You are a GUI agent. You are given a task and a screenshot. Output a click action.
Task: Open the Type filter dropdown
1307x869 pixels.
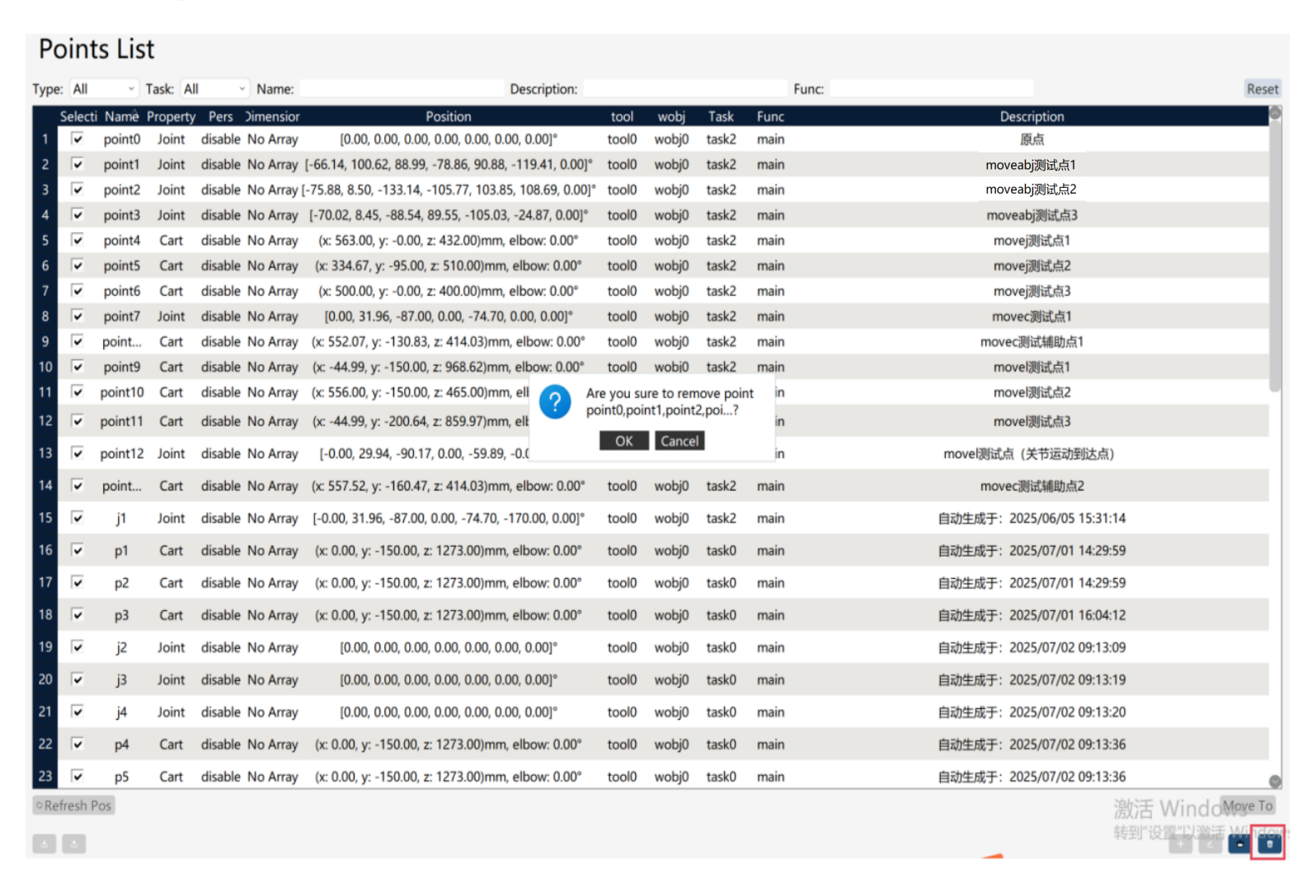(103, 88)
